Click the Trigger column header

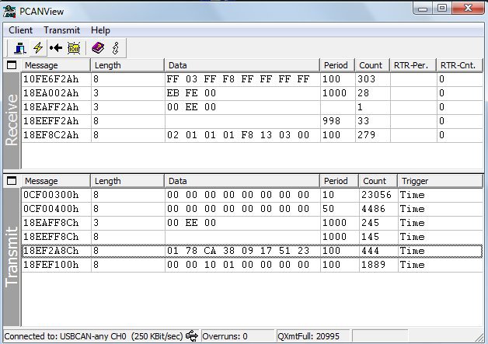click(x=441, y=181)
